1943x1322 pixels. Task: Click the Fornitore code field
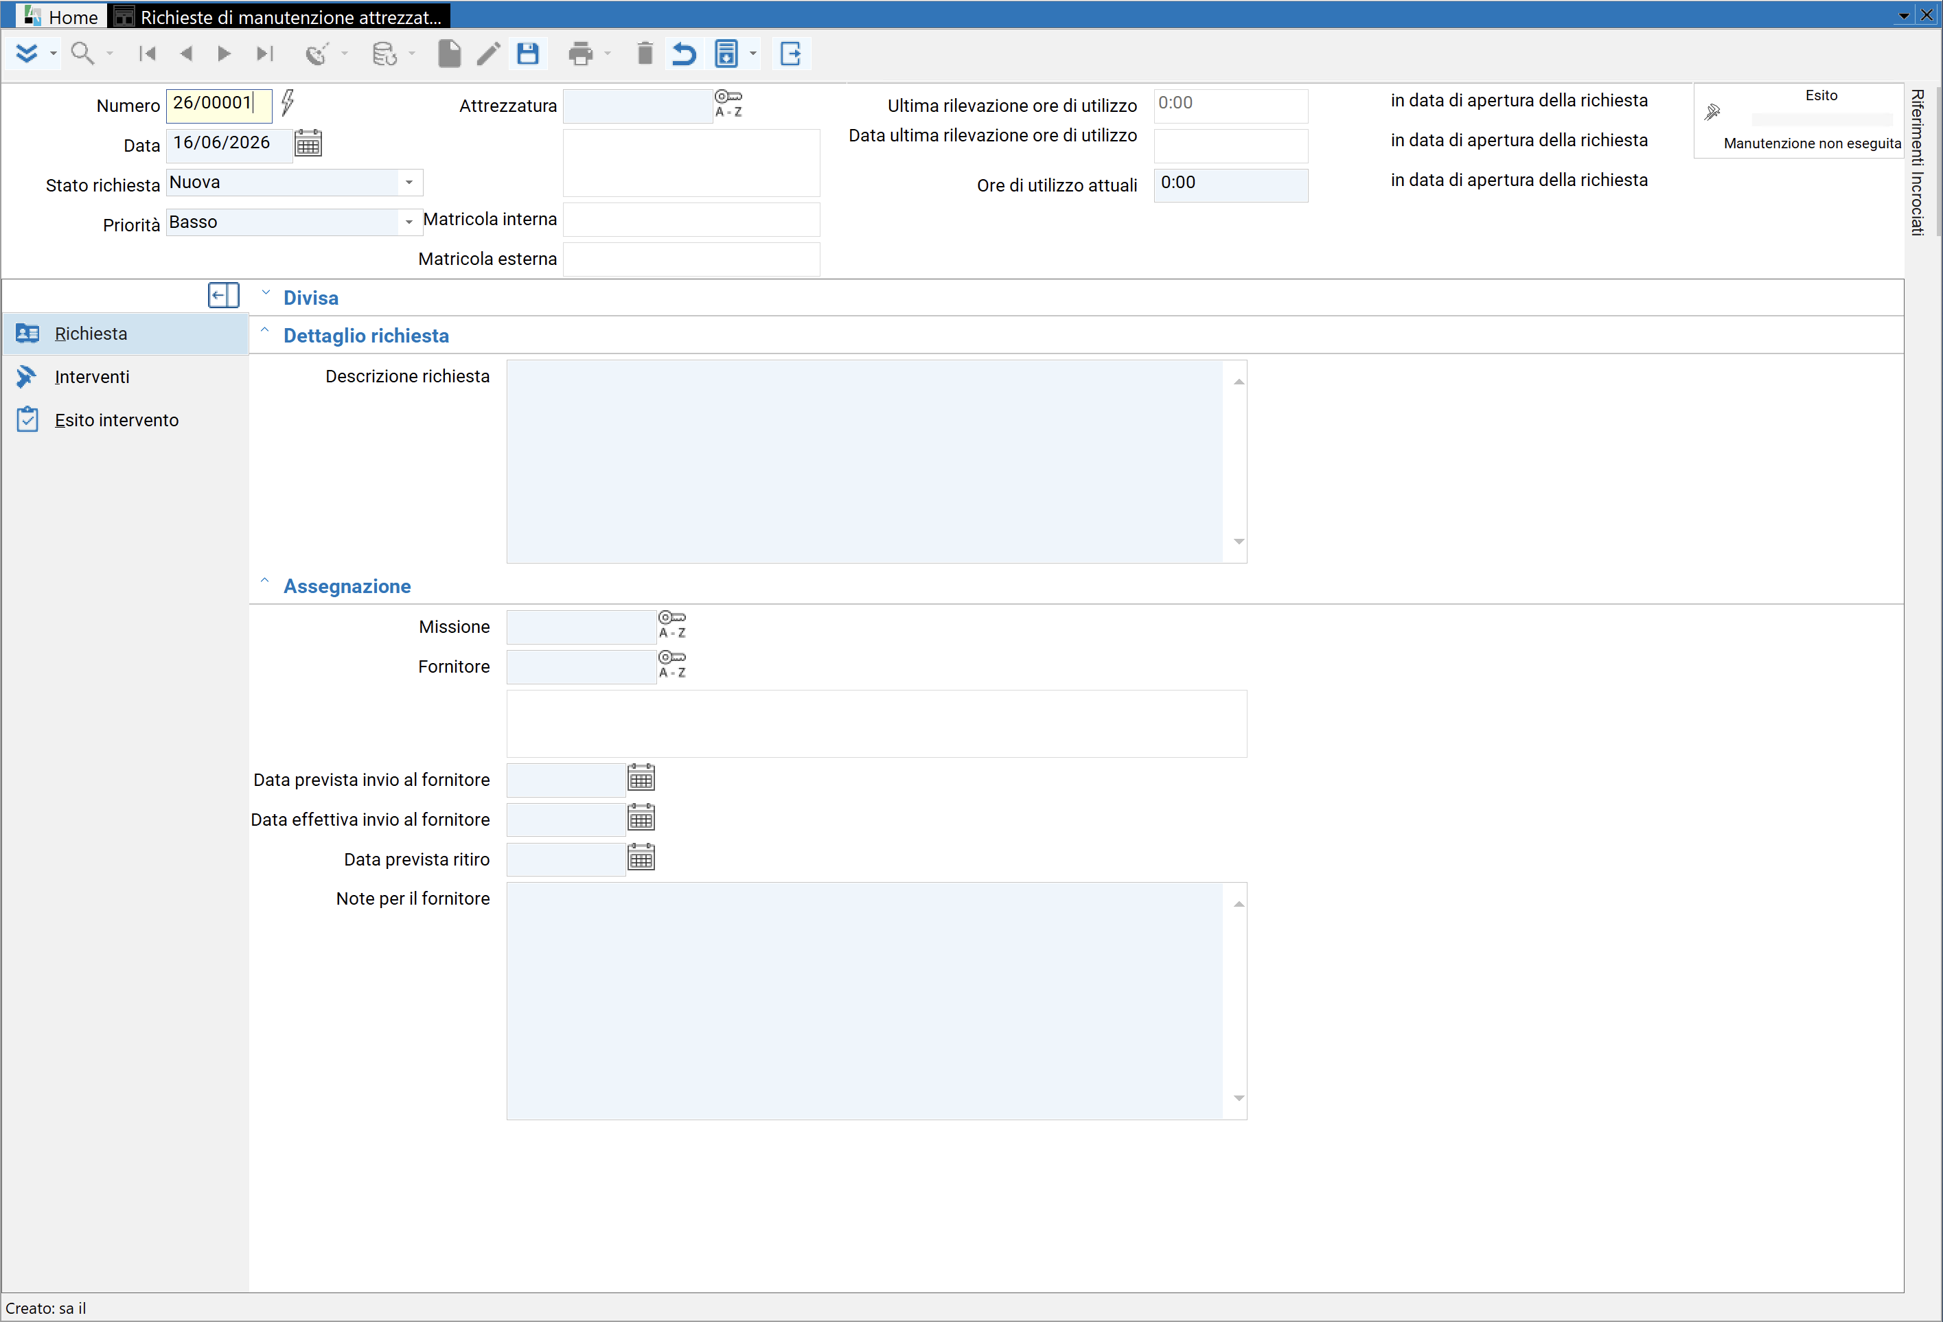click(x=581, y=667)
